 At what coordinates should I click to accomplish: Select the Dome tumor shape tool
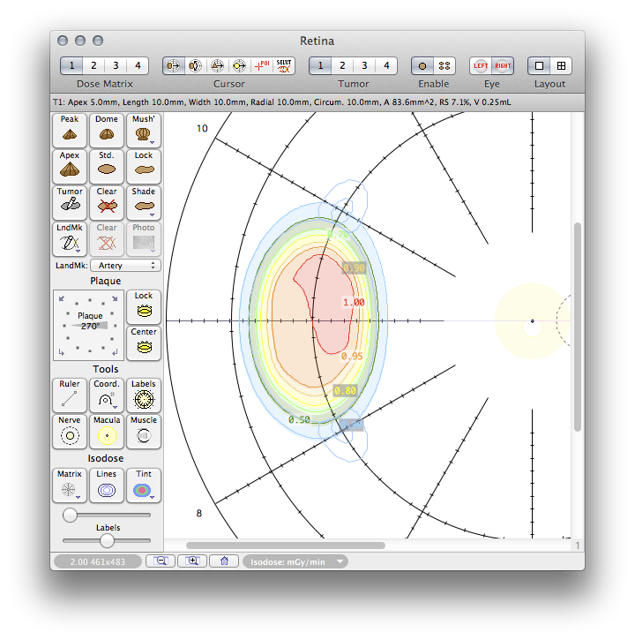coord(107,130)
